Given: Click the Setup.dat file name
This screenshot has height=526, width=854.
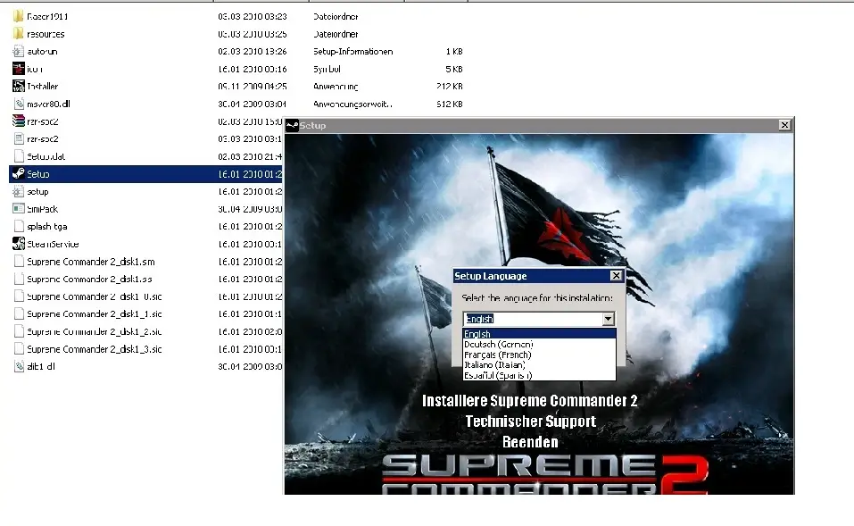Looking at the screenshot, I should coord(46,156).
